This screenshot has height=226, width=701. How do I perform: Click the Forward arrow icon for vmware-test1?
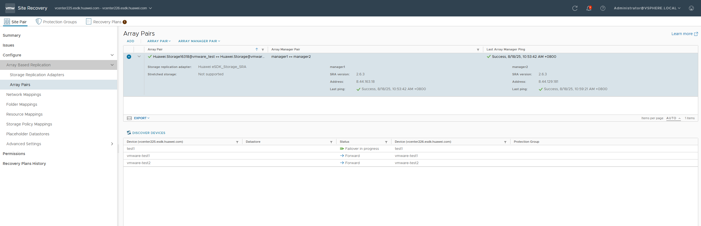[x=342, y=156]
